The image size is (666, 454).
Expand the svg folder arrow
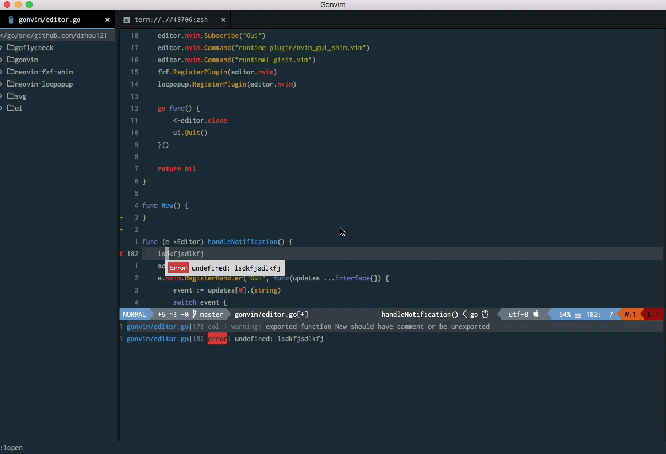[2, 96]
